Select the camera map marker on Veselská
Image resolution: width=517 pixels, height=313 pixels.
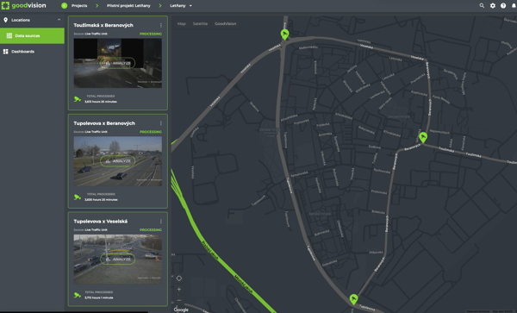[x=285, y=34]
